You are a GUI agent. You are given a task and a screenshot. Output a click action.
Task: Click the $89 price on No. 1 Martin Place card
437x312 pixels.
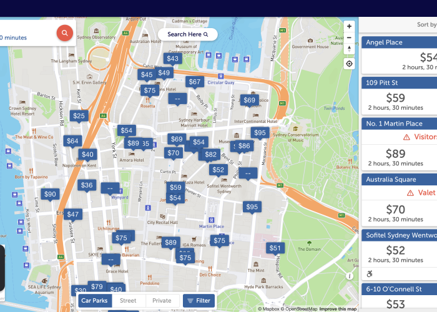(395, 154)
